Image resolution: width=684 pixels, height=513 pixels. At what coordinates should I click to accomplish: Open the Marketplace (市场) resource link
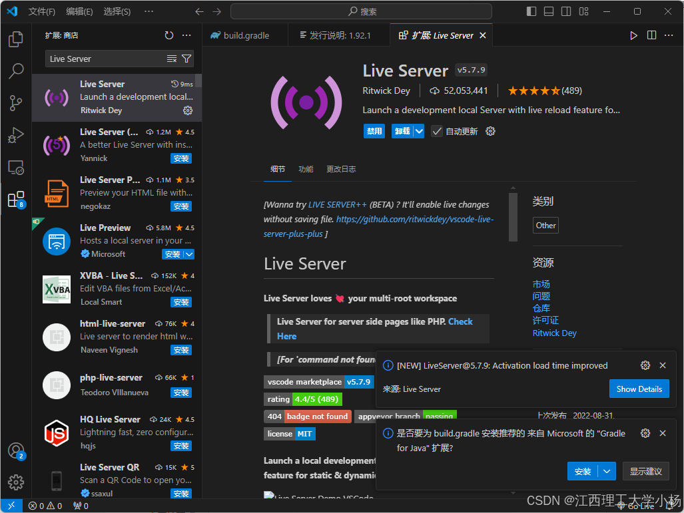tap(541, 284)
